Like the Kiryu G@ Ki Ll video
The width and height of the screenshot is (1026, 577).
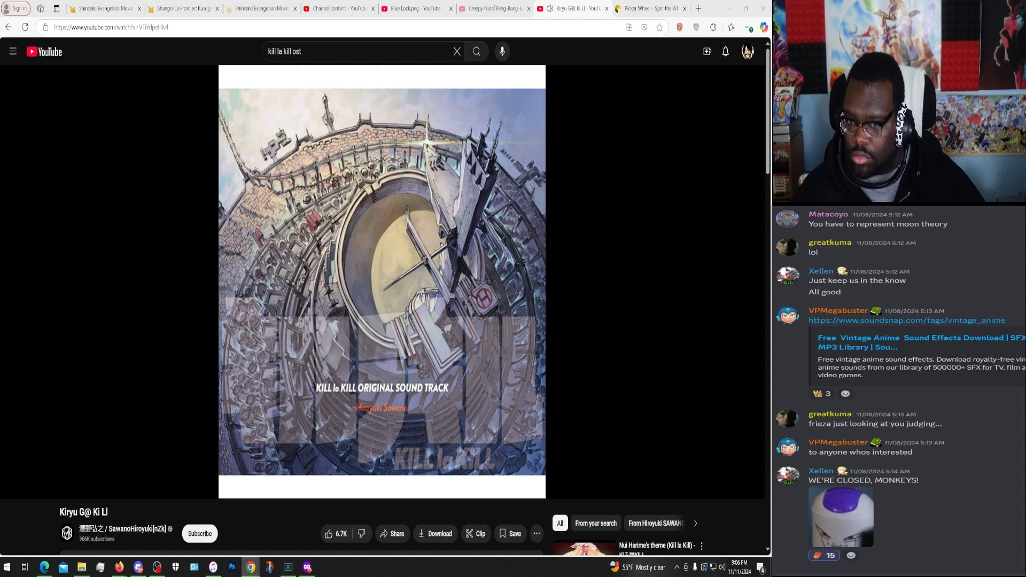point(336,534)
